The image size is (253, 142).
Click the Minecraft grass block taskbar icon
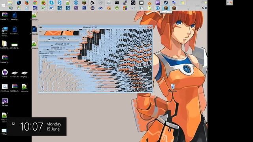pyautogui.click(x=84, y=3)
